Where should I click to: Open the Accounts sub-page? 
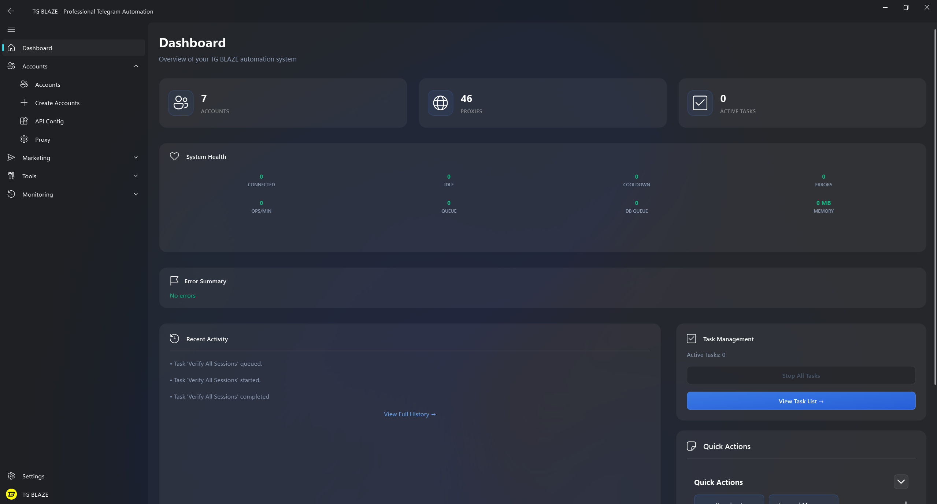tap(74, 85)
